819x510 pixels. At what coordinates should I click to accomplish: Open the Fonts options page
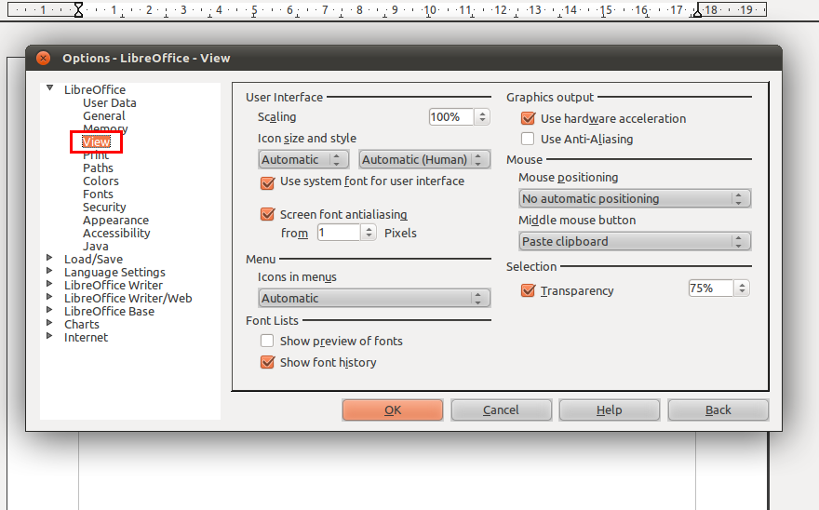coord(99,195)
